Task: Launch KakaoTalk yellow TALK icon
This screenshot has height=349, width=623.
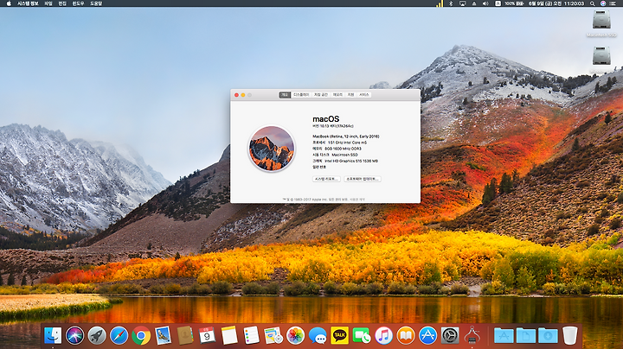Action: click(340, 335)
